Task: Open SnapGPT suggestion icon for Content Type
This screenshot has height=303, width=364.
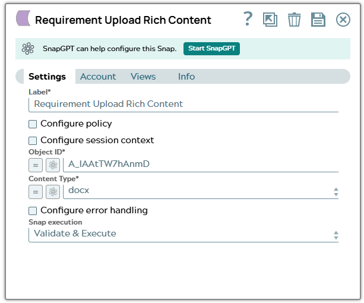Action: coord(53,192)
